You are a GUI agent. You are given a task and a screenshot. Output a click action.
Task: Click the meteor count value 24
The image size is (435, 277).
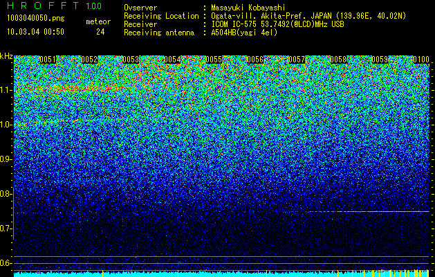pyautogui.click(x=100, y=32)
